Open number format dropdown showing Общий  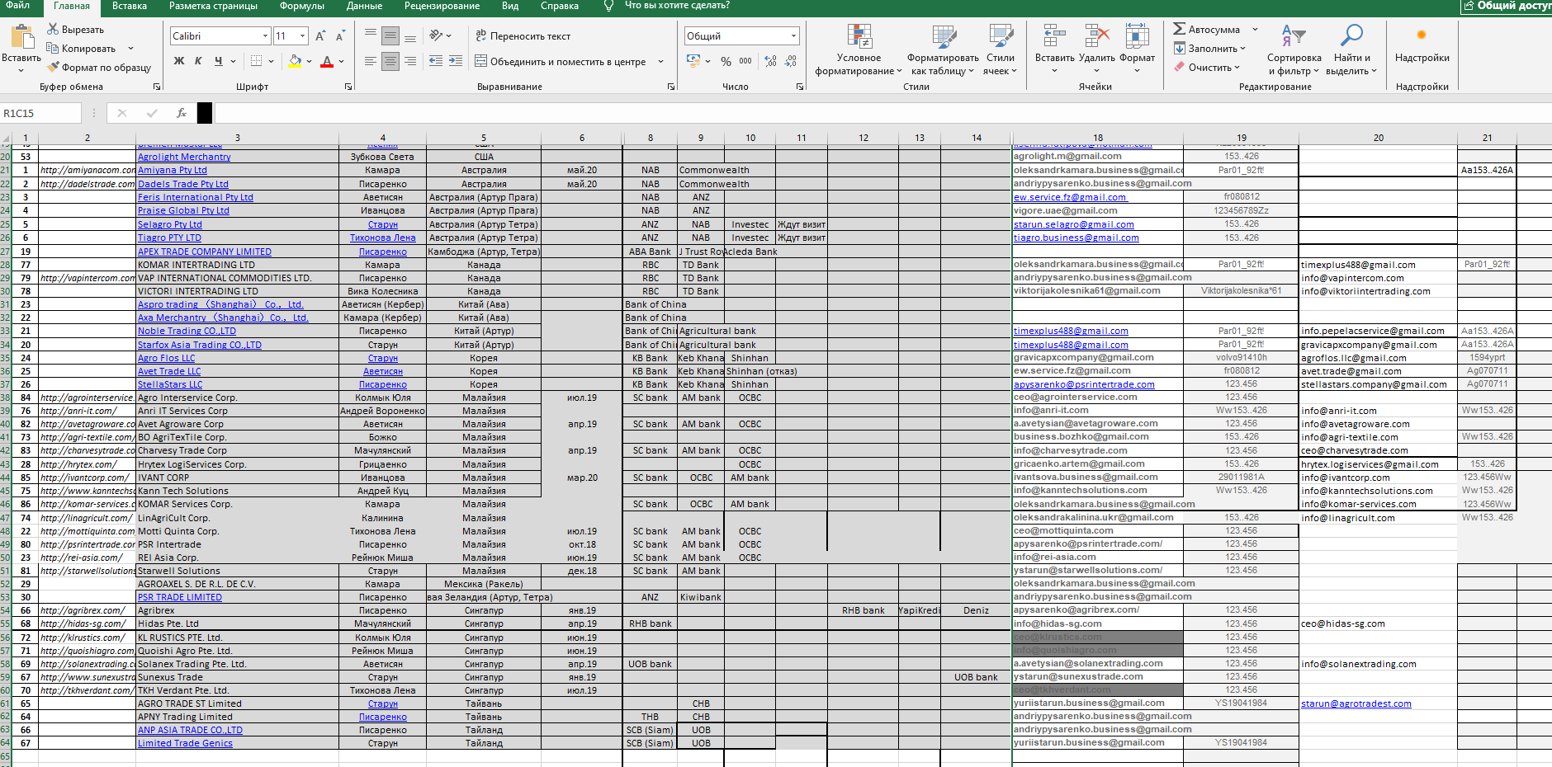[794, 36]
